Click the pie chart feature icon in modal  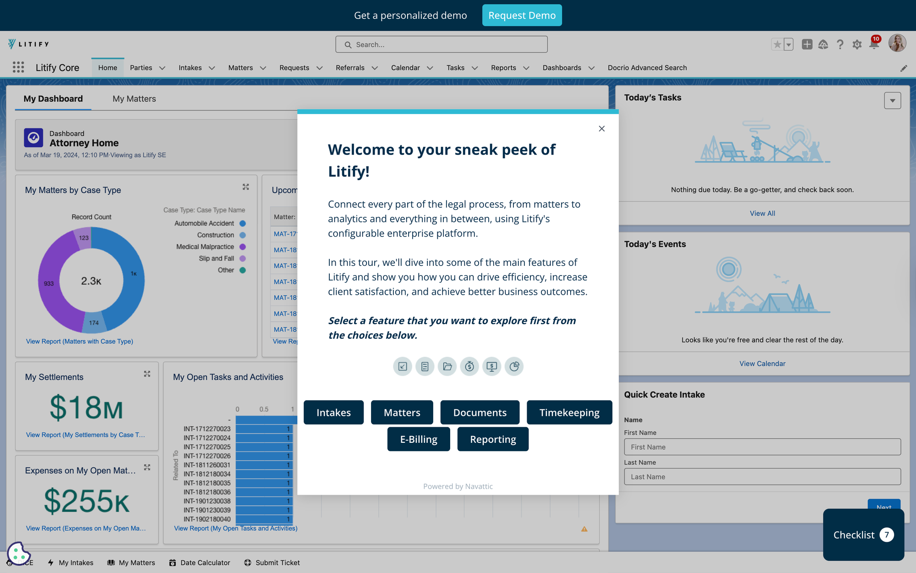click(x=514, y=366)
